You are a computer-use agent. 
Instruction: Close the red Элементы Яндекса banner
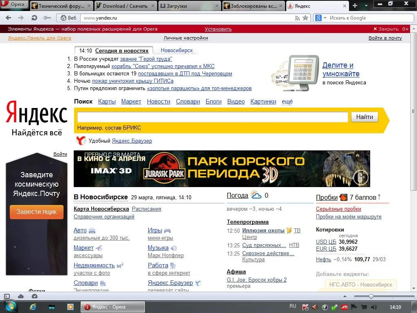click(386, 29)
